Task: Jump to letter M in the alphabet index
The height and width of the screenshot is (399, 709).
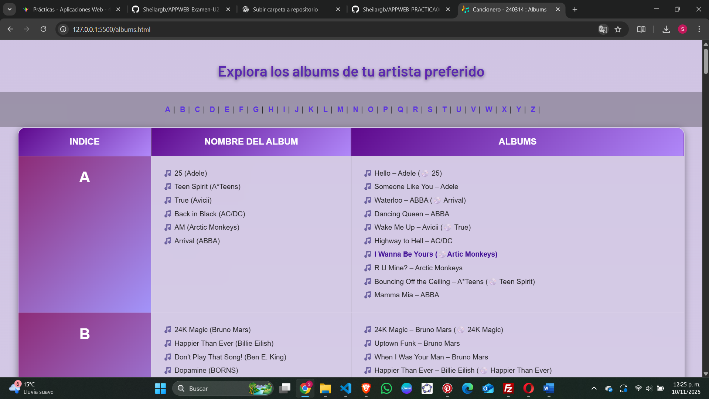Action: pos(340,109)
